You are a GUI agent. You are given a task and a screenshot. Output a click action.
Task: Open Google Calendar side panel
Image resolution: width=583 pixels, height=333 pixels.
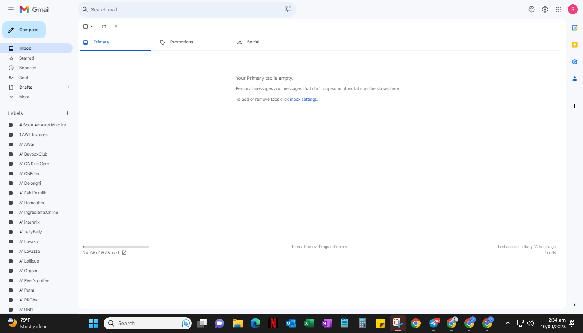tap(574, 28)
